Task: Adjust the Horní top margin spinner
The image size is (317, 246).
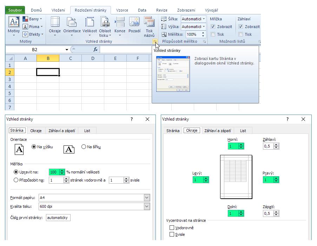Action: pyautogui.click(x=241, y=146)
